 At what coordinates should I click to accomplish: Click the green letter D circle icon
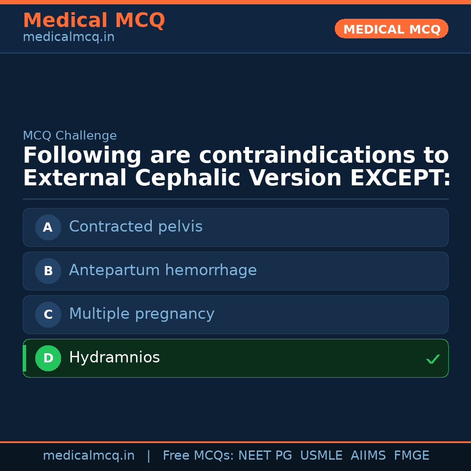click(x=48, y=358)
